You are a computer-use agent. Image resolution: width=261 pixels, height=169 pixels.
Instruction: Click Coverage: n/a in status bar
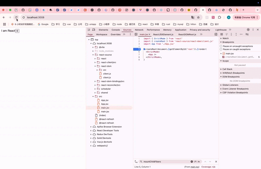(x=208, y=167)
